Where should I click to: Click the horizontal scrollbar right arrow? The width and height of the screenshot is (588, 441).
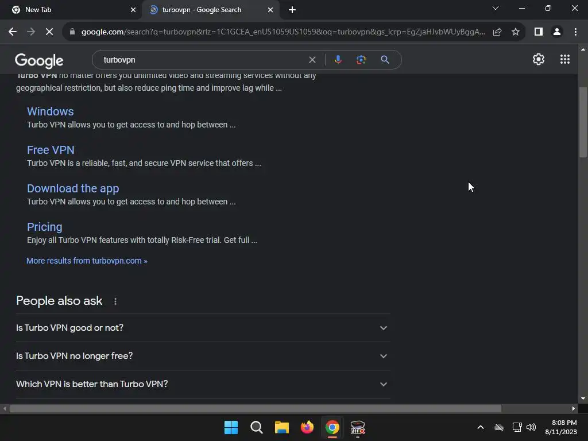click(x=574, y=408)
